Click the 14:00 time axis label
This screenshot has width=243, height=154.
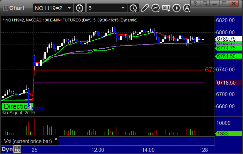tap(148, 150)
